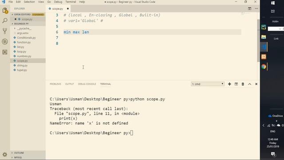Click the ENG language indicator
Screen dimensions: 284x160
point(273,132)
